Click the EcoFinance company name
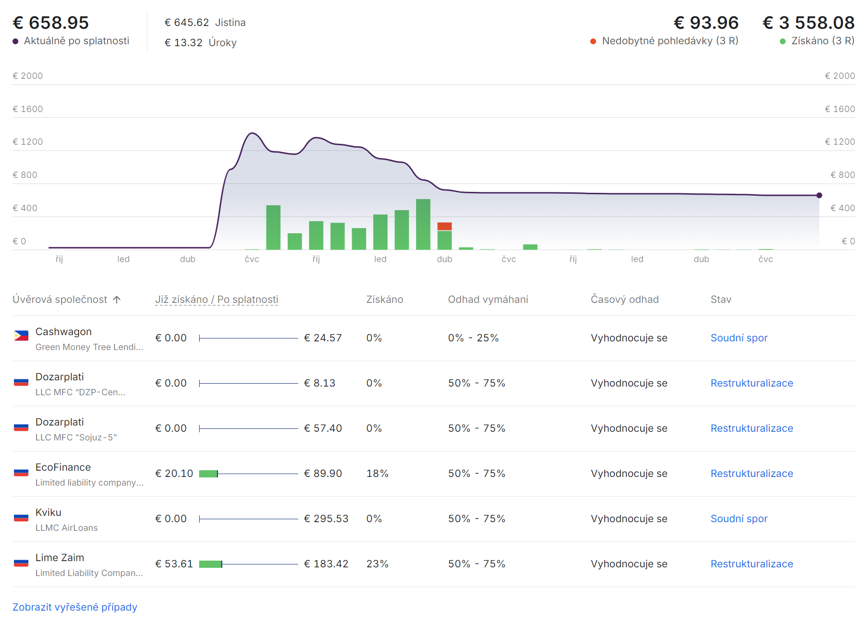Image resolution: width=865 pixels, height=626 pixels. click(63, 467)
